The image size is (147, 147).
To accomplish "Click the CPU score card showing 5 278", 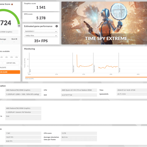I will pos(41,17).
